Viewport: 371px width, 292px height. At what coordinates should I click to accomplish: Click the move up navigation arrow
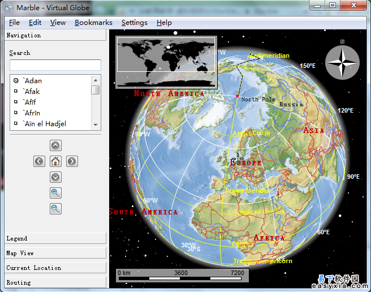55,145
